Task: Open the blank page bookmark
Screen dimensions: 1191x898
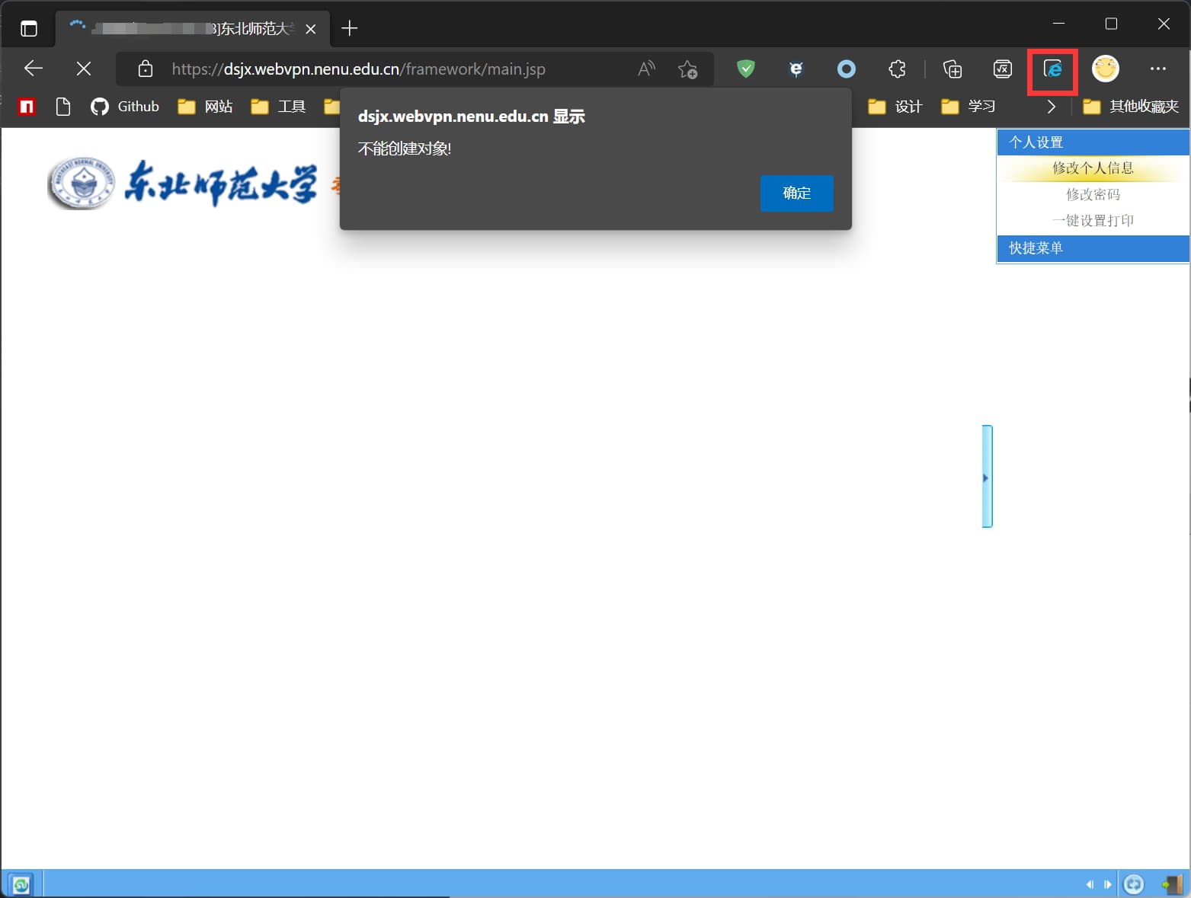Action: [x=63, y=107]
